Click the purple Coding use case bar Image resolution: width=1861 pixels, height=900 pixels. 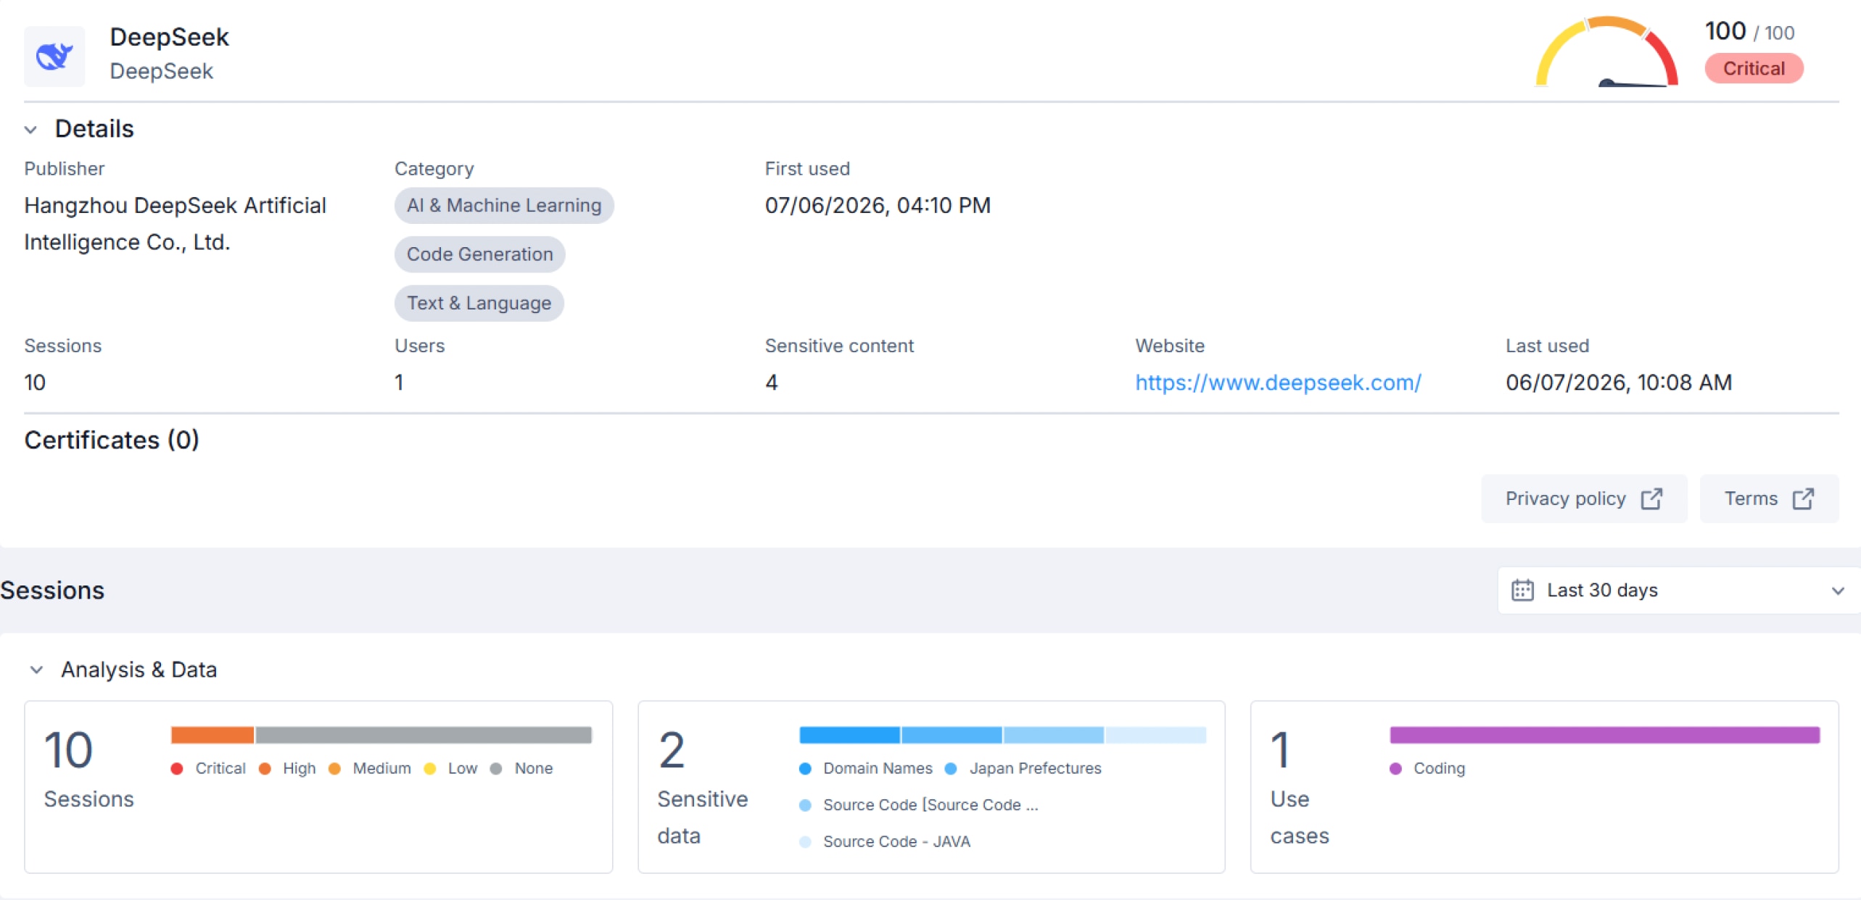point(1604,735)
